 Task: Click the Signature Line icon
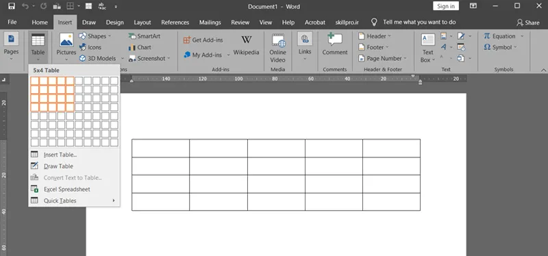tap(461, 36)
